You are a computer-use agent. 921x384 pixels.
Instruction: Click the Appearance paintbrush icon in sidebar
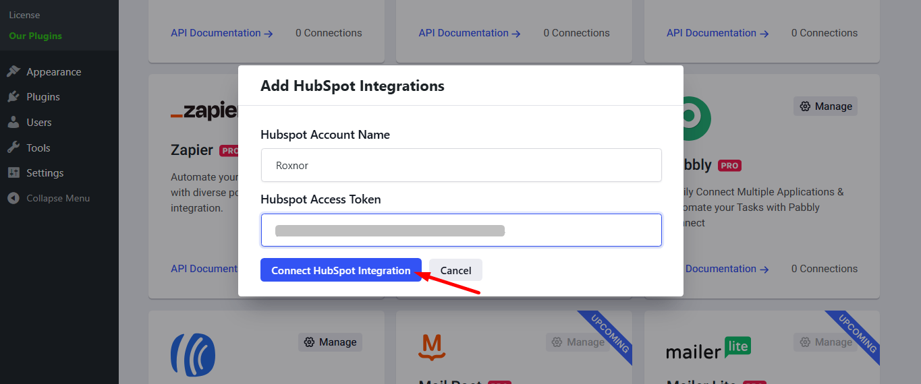coord(13,72)
